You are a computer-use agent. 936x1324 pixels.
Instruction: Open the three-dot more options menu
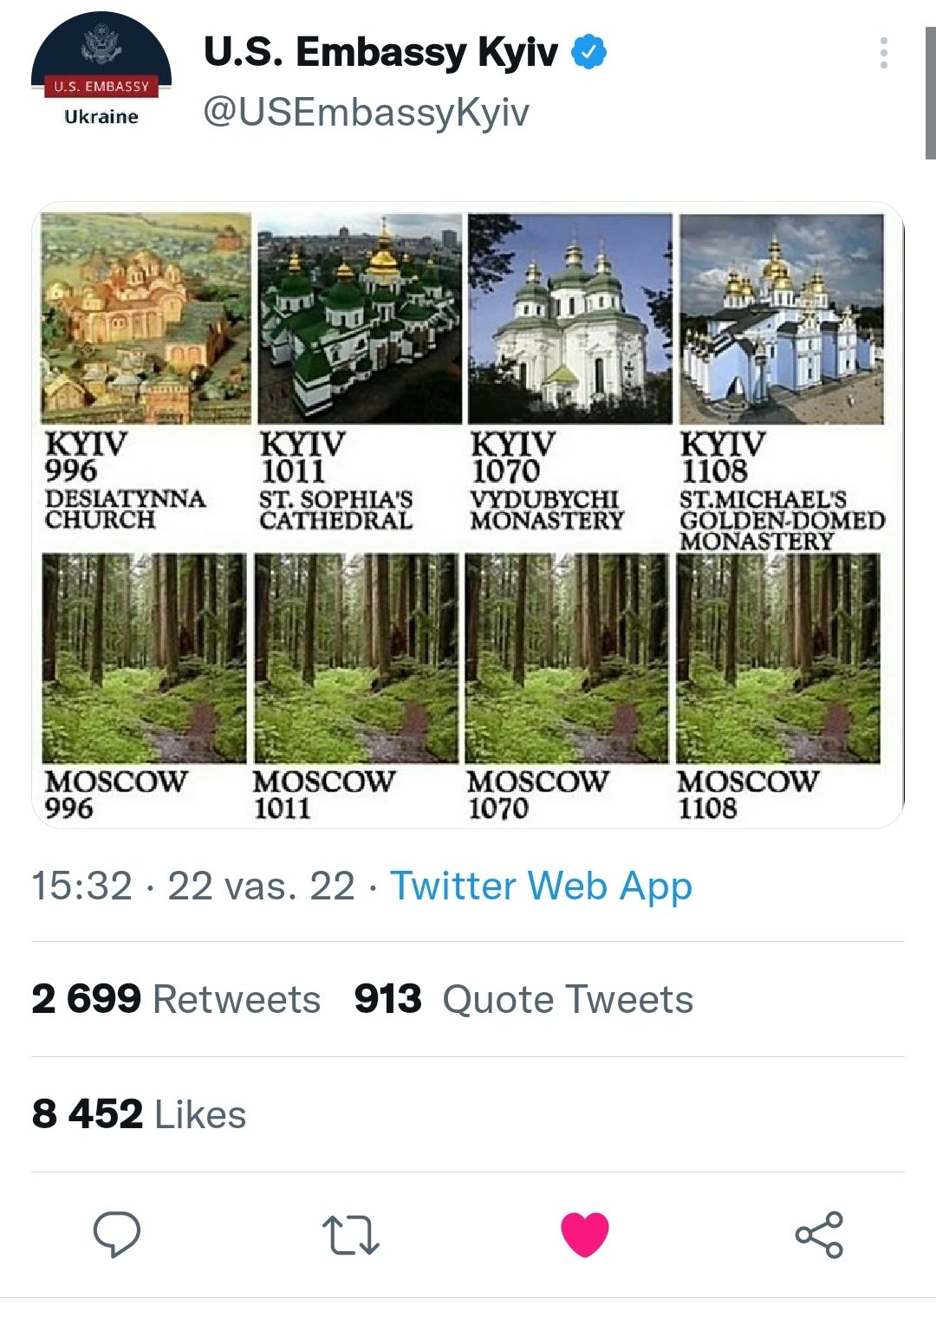tap(883, 53)
